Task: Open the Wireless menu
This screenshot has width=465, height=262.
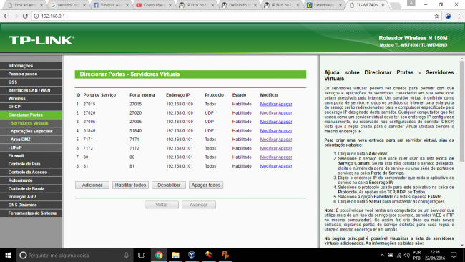Action: [31, 99]
